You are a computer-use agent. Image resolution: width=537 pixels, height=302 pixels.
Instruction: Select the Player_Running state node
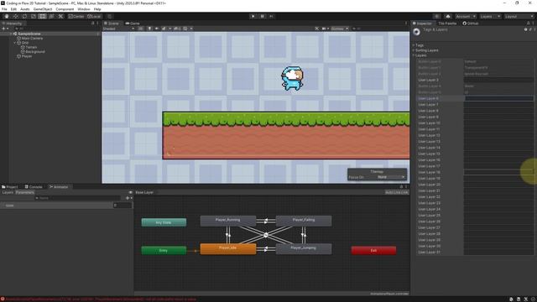pos(228,221)
